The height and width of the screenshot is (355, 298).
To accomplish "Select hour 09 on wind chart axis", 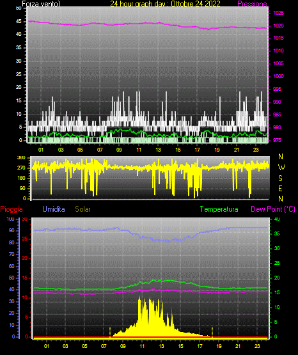I will pyautogui.click(x=119, y=150).
